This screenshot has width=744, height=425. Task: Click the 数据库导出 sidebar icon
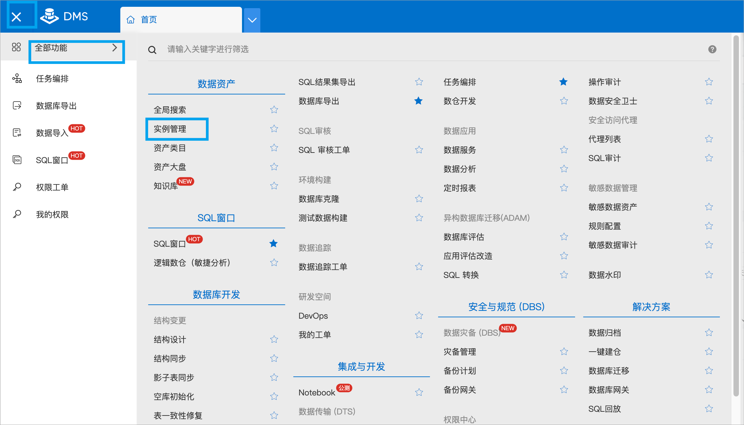point(17,106)
